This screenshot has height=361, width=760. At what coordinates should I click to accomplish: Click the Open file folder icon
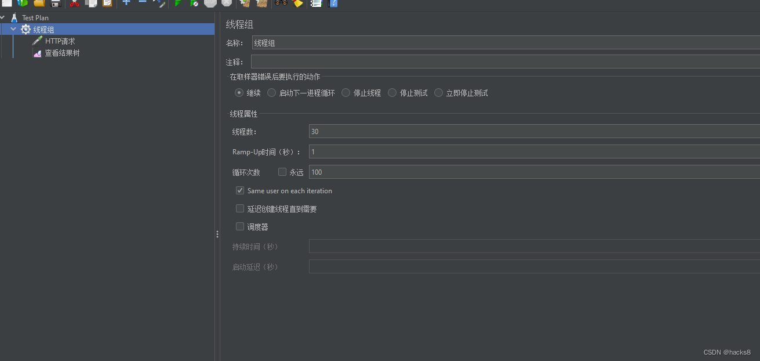coord(39,3)
